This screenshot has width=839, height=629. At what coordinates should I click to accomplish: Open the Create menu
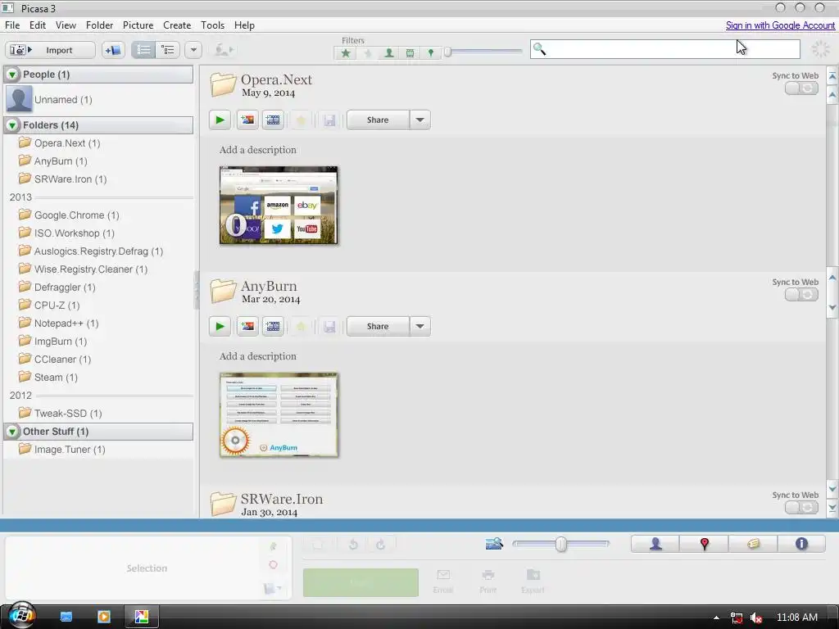[x=177, y=25]
